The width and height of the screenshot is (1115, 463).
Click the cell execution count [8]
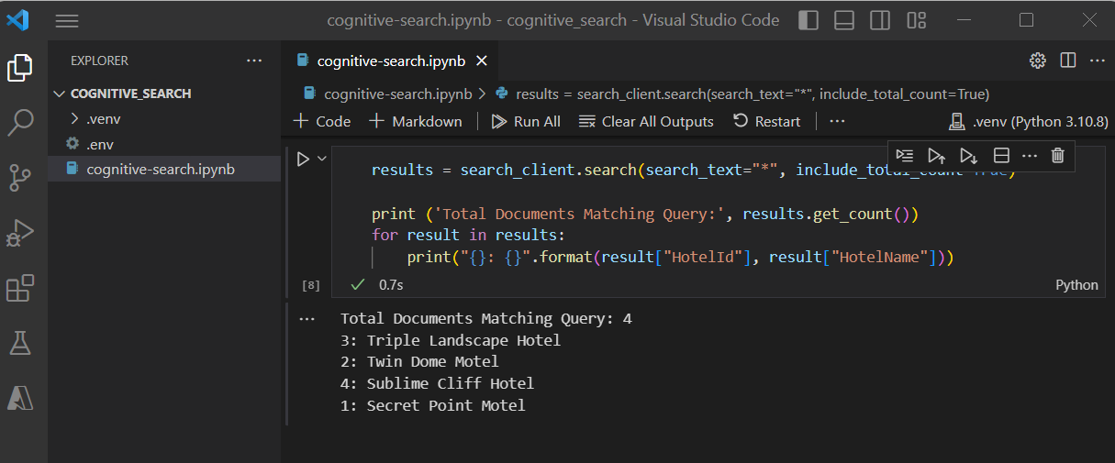click(311, 285)
